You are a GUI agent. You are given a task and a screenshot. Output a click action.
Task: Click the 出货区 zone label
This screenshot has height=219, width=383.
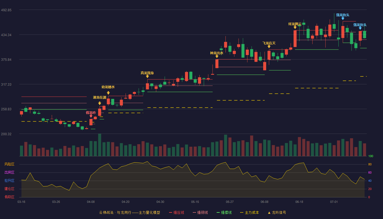[x=10, y=172]
